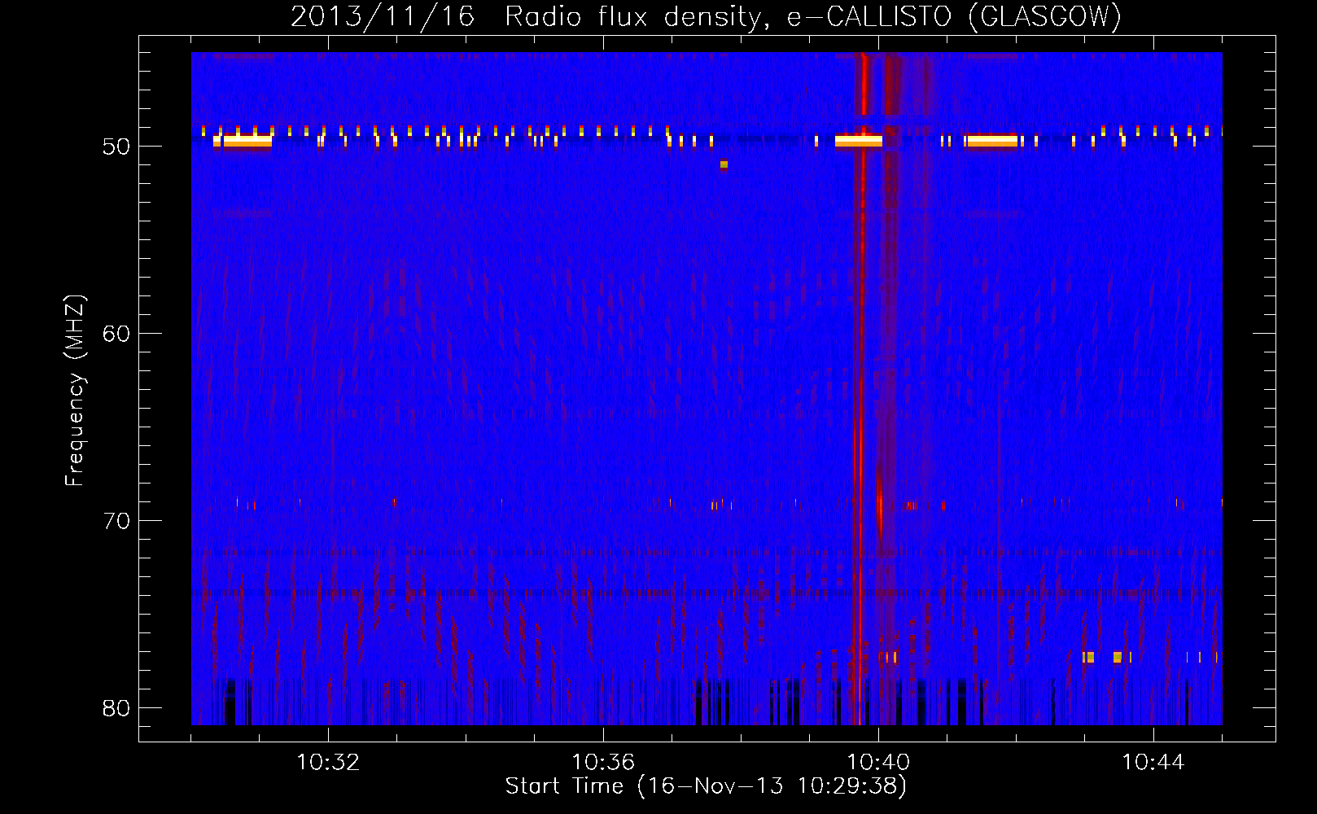Click the 10:36 time tick label
This screenshot has height=814, width=1317.
pyautogui.click(x=602, y=763)
